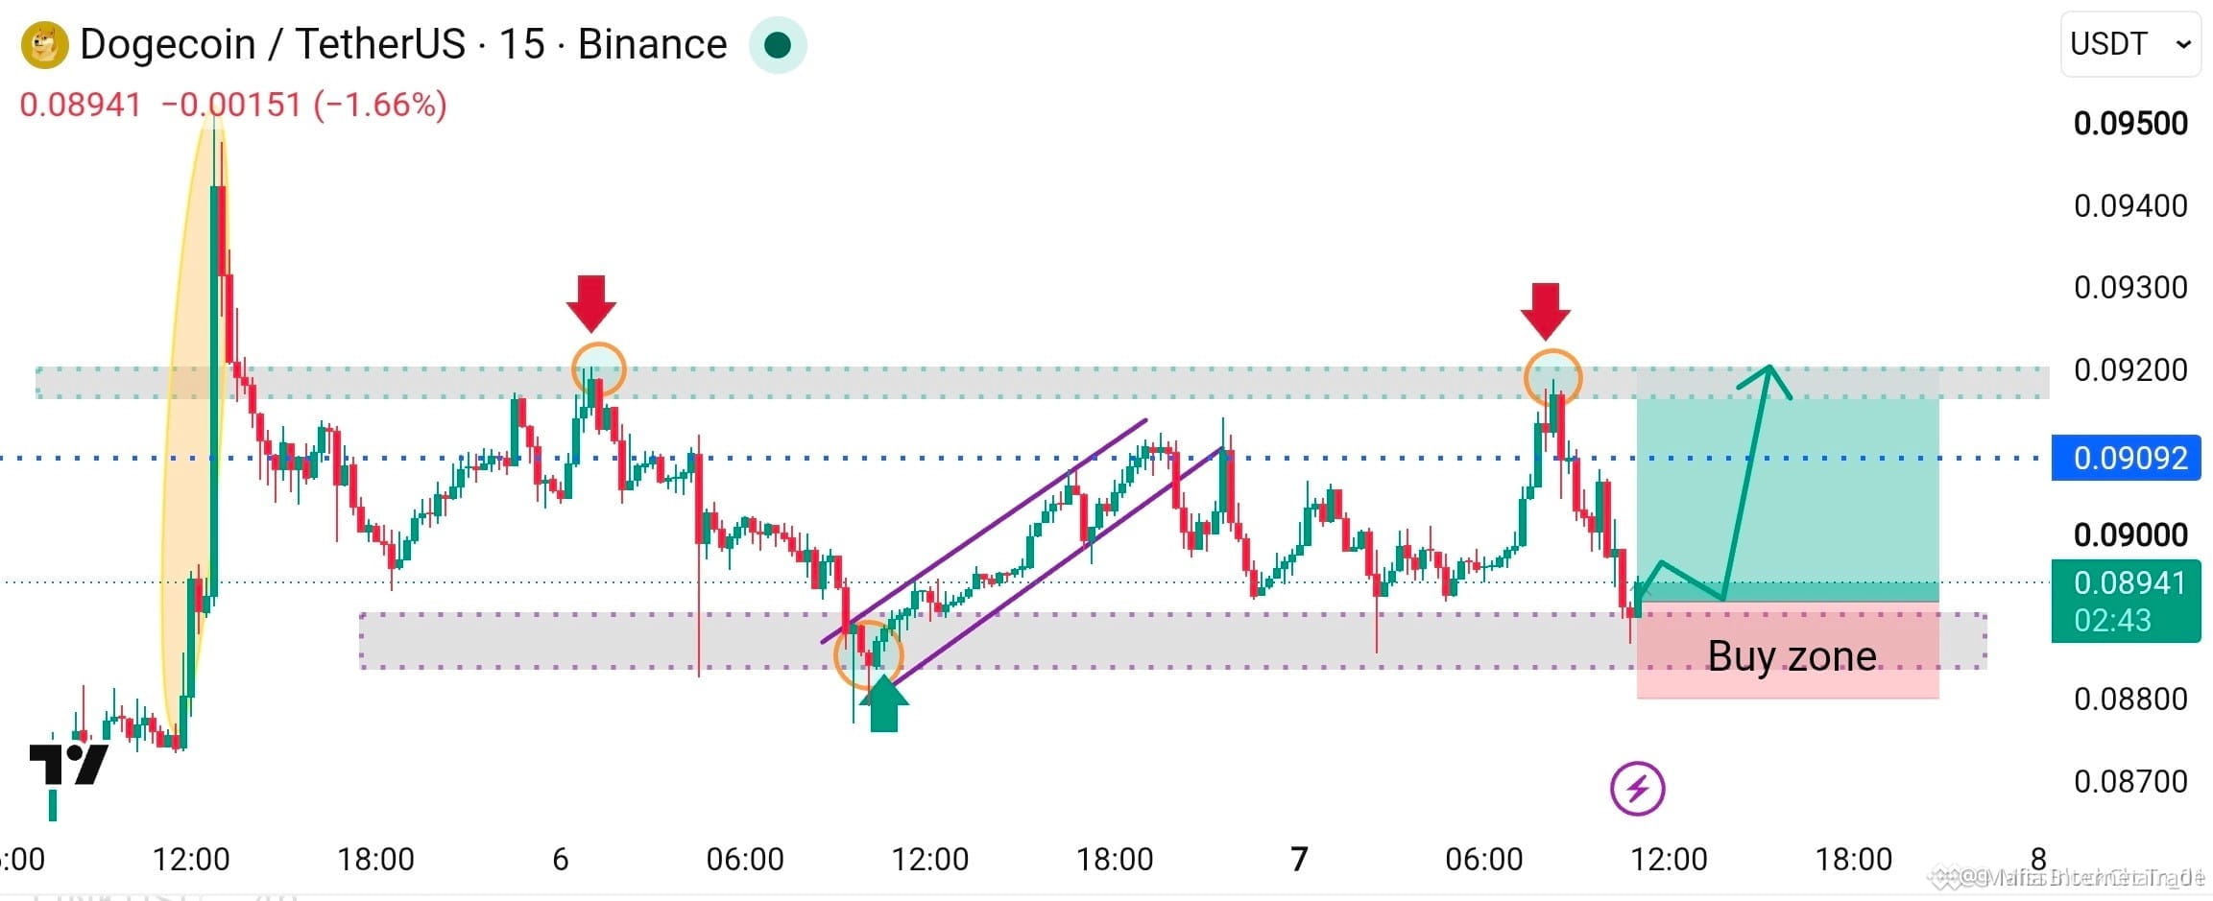Select the left red down arrow marker
This screenshot has width=2213, height=901.
pos(591,303)
